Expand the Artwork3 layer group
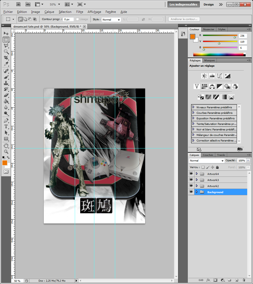253x284 pixels. [x=197, y=180]
